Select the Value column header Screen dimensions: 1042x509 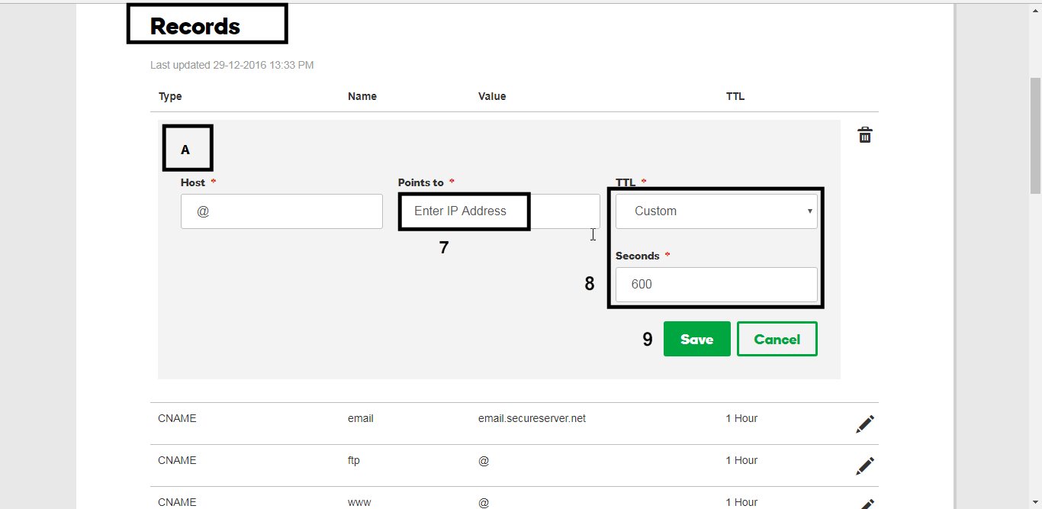[492, 96]
